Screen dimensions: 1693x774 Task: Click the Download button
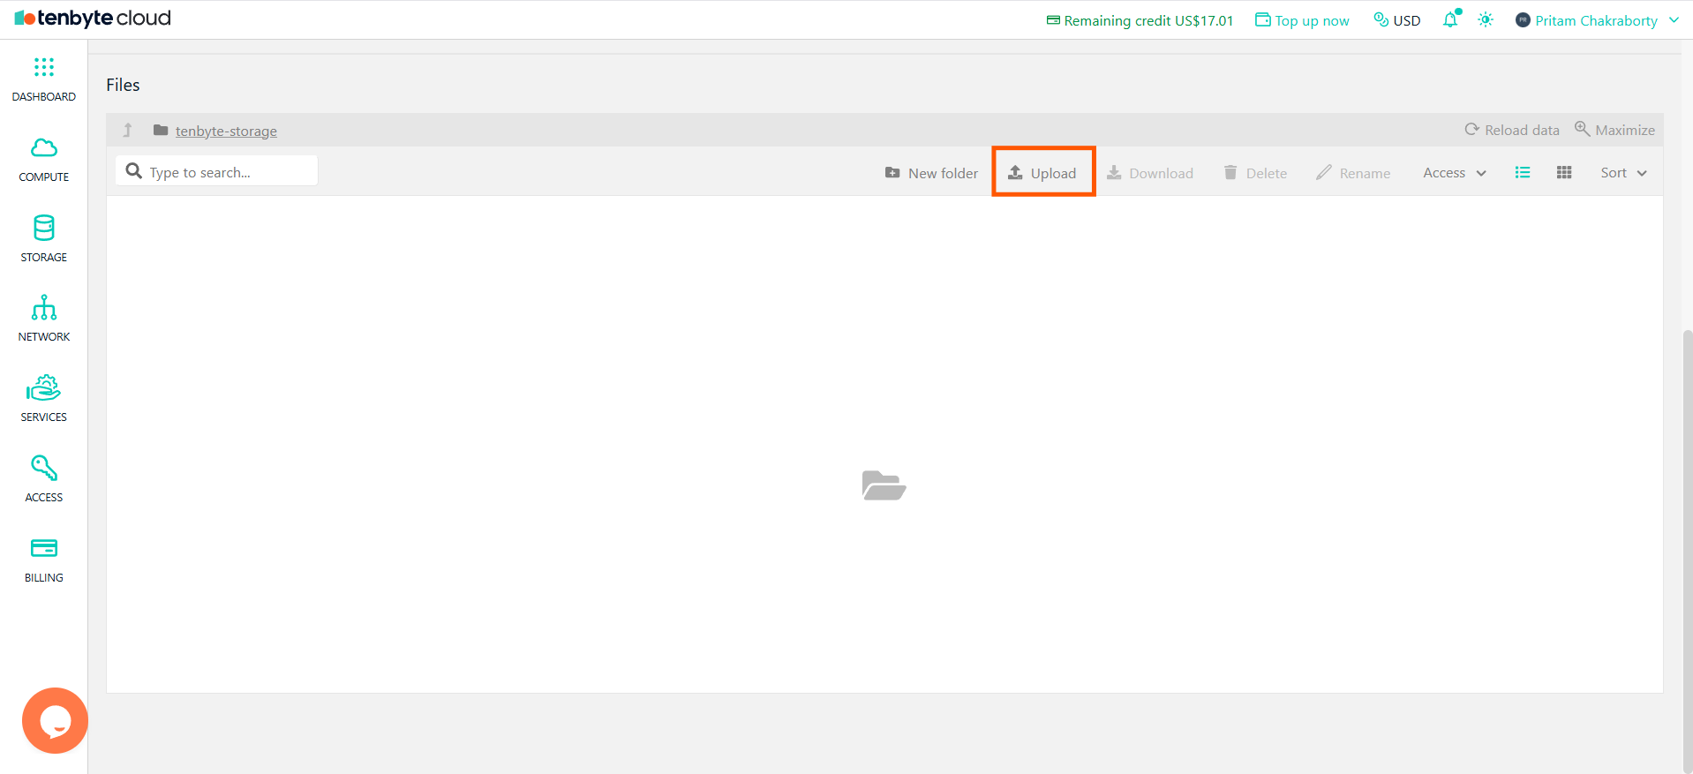pos(1150,173)
